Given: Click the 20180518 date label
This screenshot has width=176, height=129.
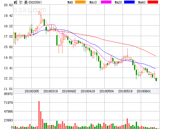Looking at the screenshot, I should tap(125, 91).
